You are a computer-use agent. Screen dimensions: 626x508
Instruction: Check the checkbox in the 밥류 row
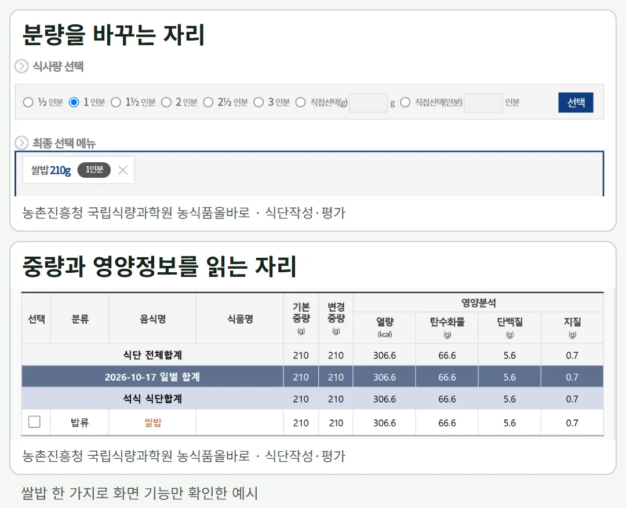34,422
